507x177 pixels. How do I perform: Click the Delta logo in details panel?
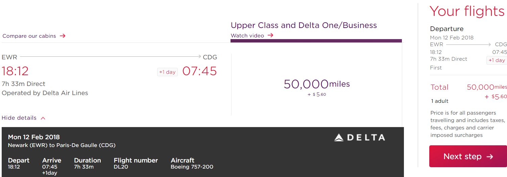click(x=359, y=138)
